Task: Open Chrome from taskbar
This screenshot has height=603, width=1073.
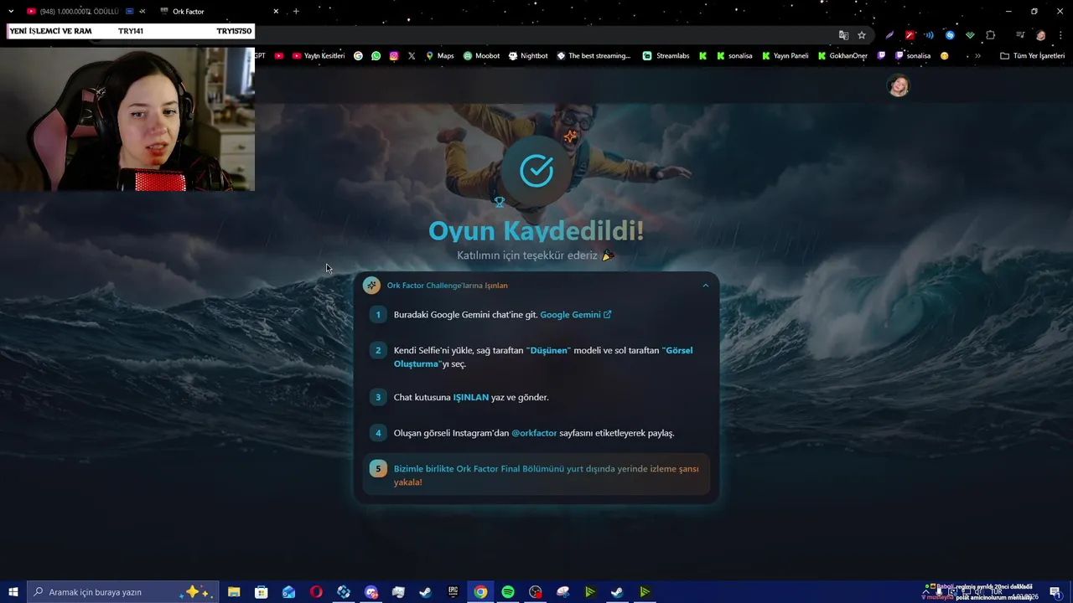Action: click(480, 592)
